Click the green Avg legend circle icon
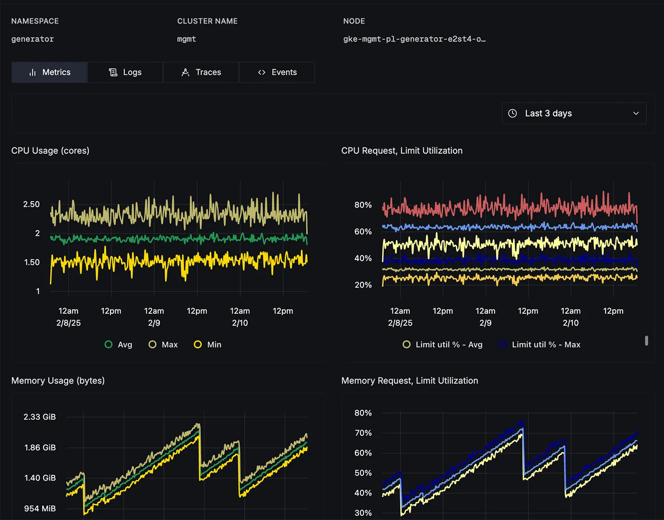Viewport: 664px width, 520px height. pos(108,344)
